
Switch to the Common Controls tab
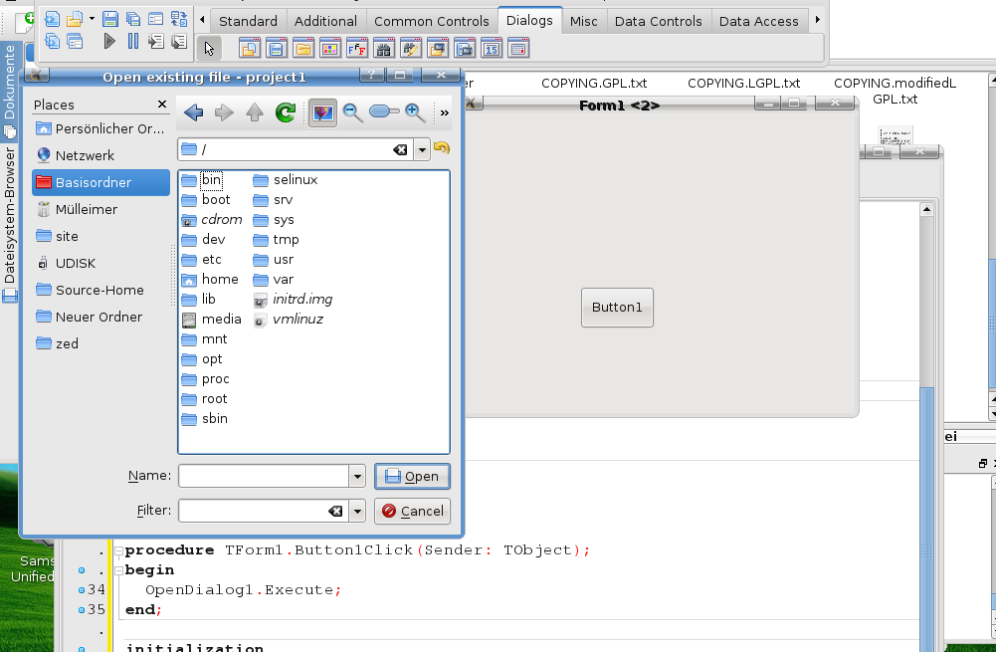click(x=431, y=21)
